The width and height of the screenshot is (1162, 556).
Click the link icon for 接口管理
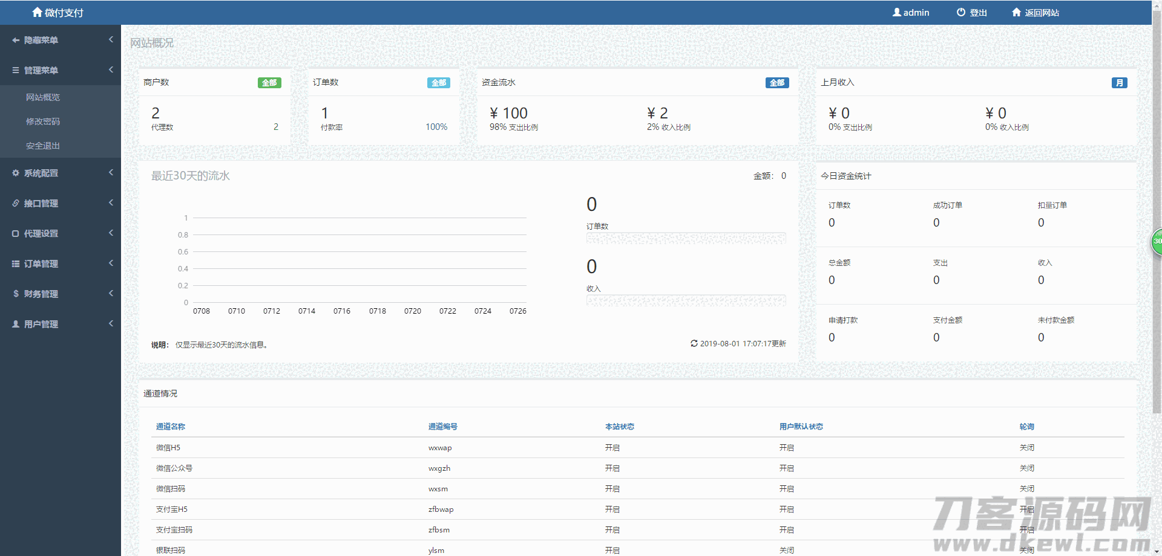click(x=16, y=203)
